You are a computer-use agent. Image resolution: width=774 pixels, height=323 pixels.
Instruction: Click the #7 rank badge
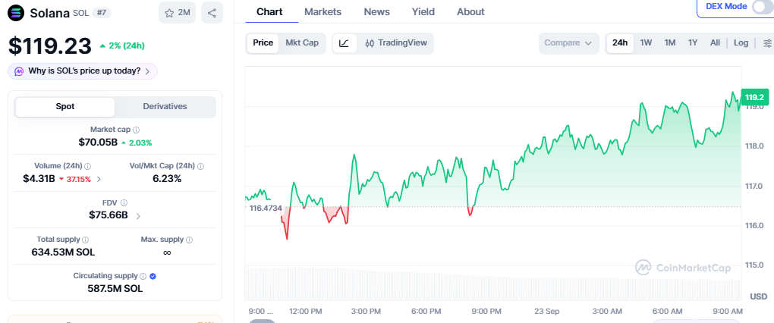[101, 14]
